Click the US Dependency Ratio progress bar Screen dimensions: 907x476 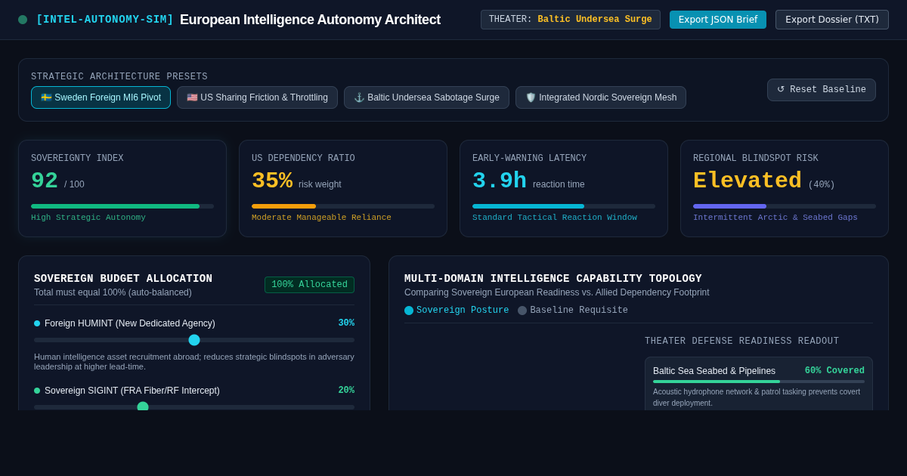click(343, 206)
